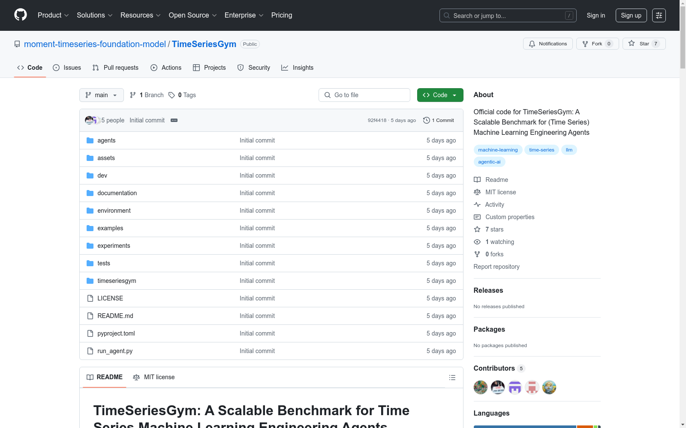The width and height of the screenshot is (686, 428).
Task: Open the green Code dropdown button
Action: [x=440, y=95]
